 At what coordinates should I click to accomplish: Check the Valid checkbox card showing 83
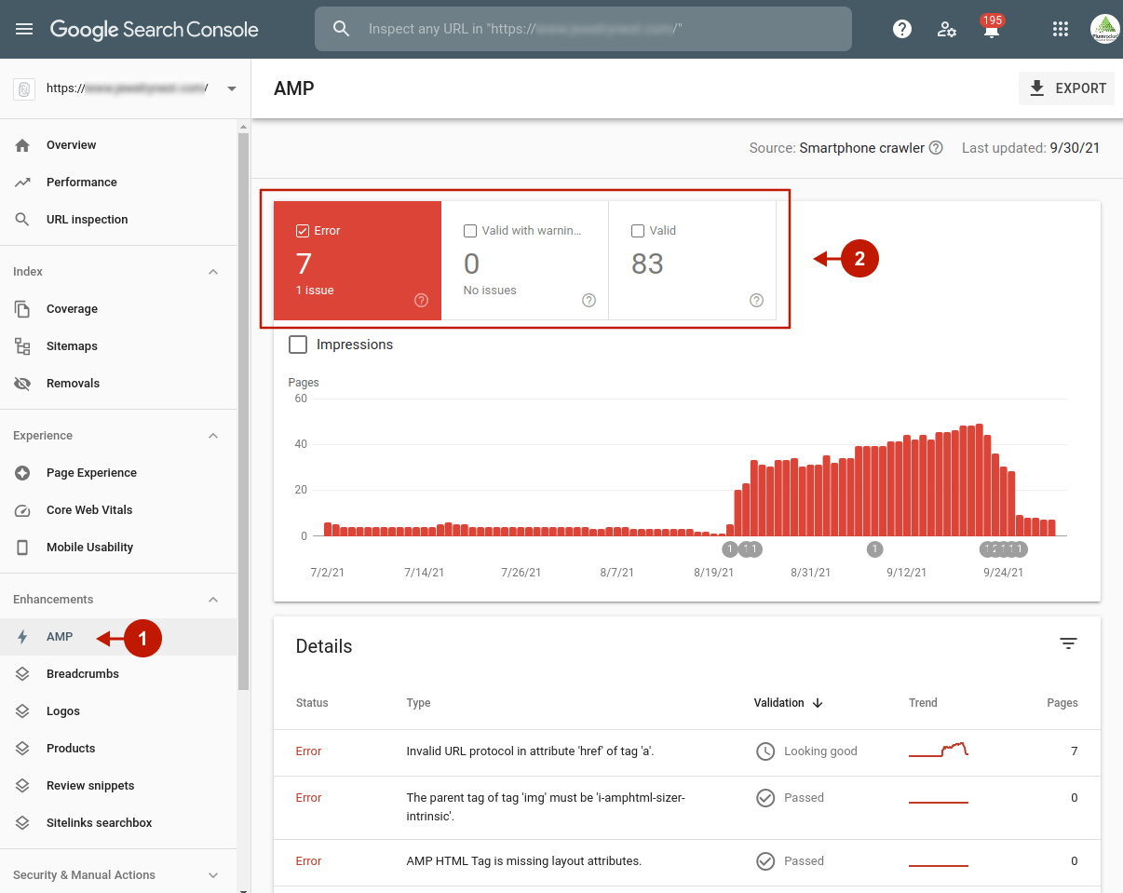pyautogui.click(x=638, y=230)
